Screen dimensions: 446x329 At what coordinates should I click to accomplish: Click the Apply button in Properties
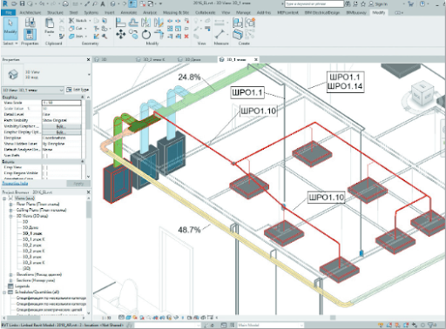78,184
